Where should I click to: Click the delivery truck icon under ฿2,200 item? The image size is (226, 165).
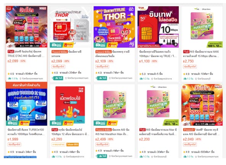point(141,157)
